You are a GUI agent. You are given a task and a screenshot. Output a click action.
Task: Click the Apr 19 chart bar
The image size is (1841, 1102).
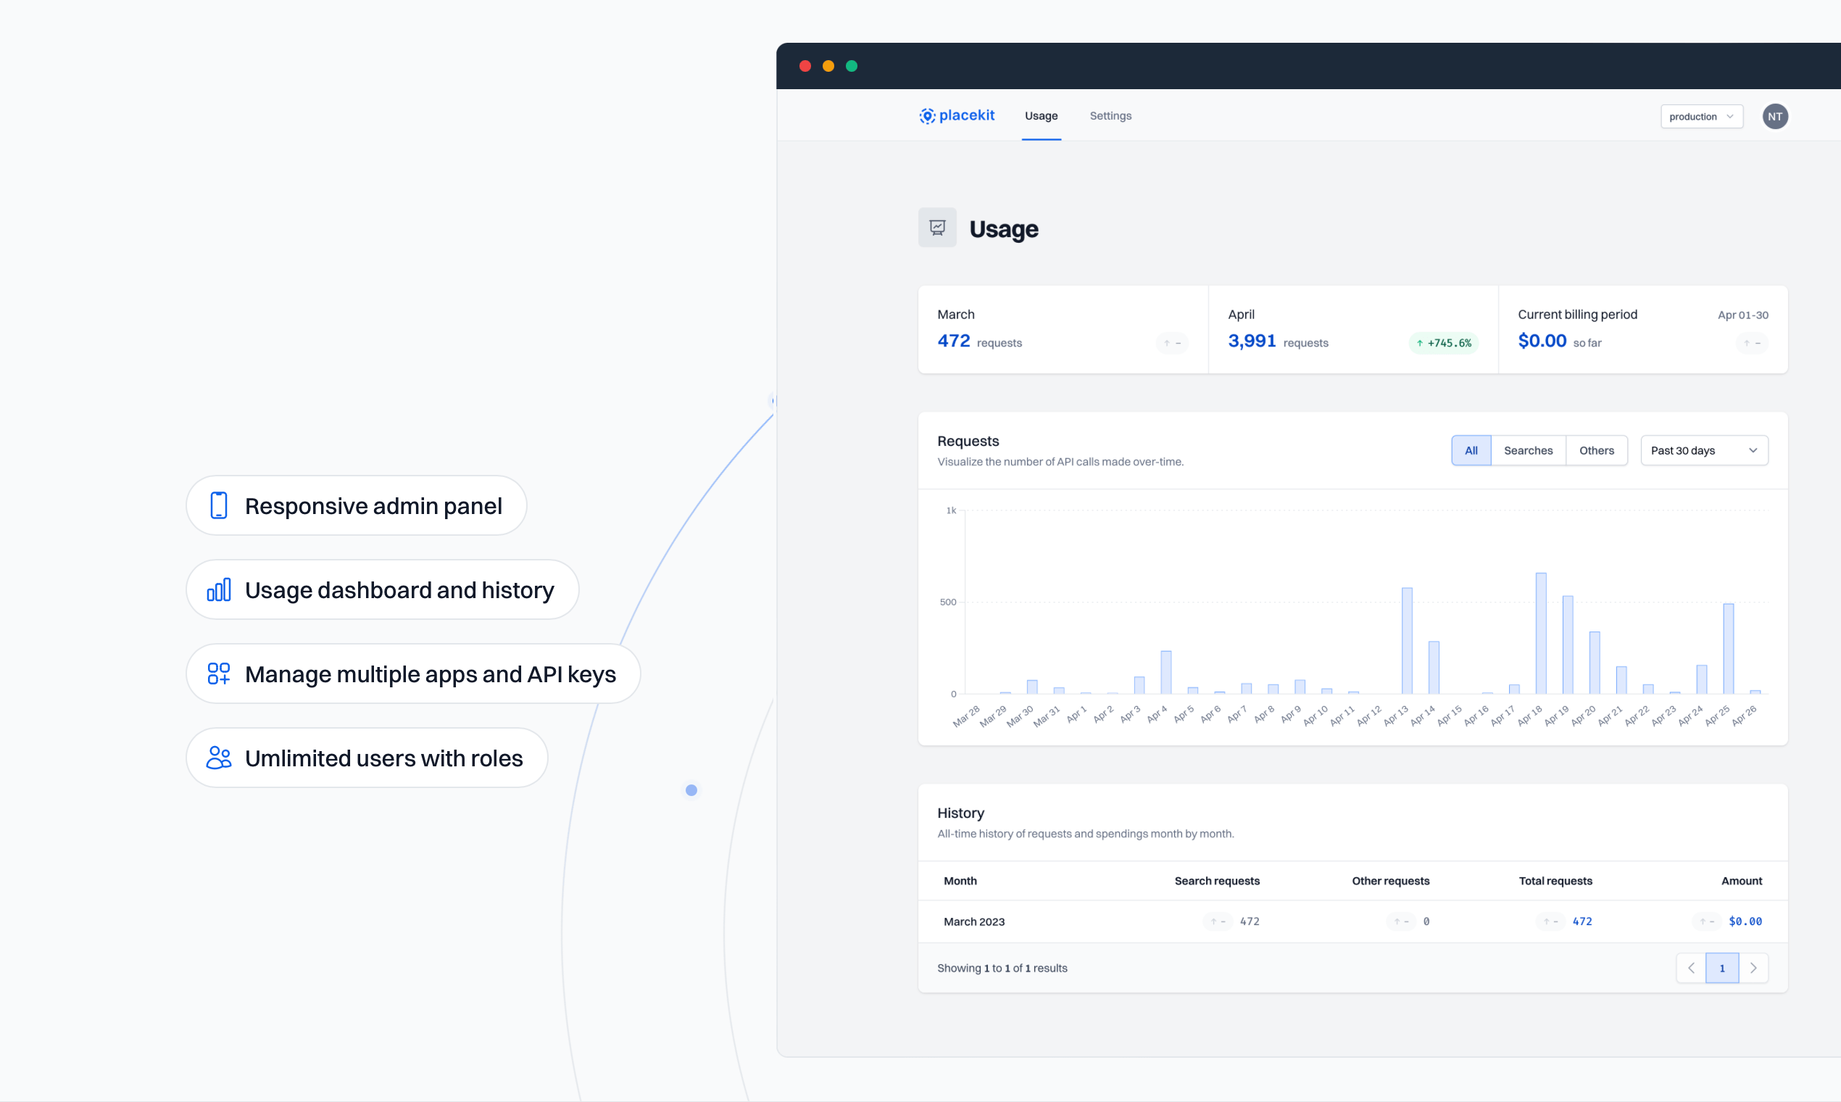pyautogui.click(x=1567, y=645)
